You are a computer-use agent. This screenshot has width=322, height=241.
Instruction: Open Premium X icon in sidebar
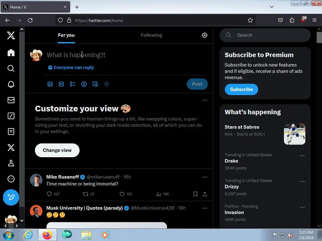coord(11,147)
